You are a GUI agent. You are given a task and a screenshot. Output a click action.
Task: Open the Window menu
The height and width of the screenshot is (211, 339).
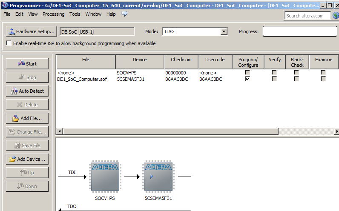[93, 14]
